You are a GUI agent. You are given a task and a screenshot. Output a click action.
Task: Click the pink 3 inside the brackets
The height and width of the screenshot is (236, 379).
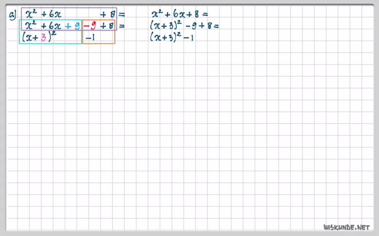tap(43, 38)
